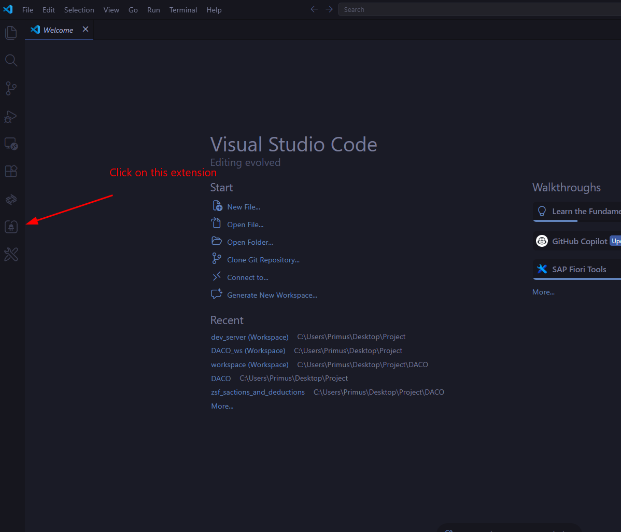Open the Go menu

133,10
